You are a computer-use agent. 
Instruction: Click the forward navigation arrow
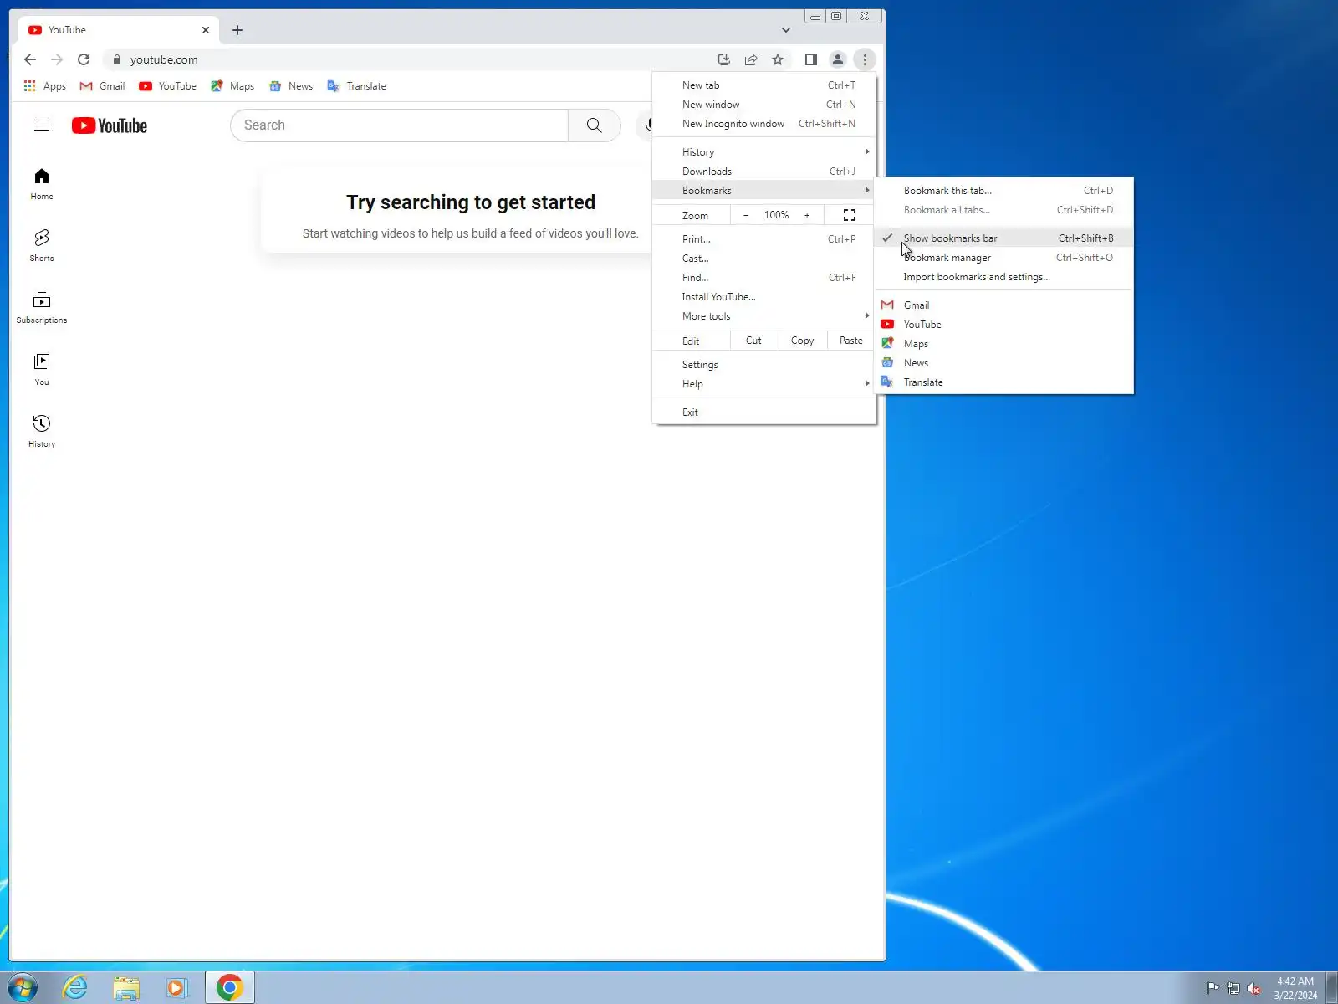click(57, 59)
